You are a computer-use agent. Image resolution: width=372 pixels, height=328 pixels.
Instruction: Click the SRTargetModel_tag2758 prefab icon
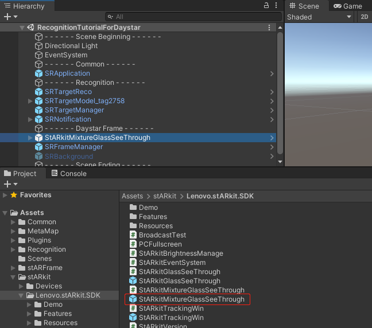(x=38, y=101)
